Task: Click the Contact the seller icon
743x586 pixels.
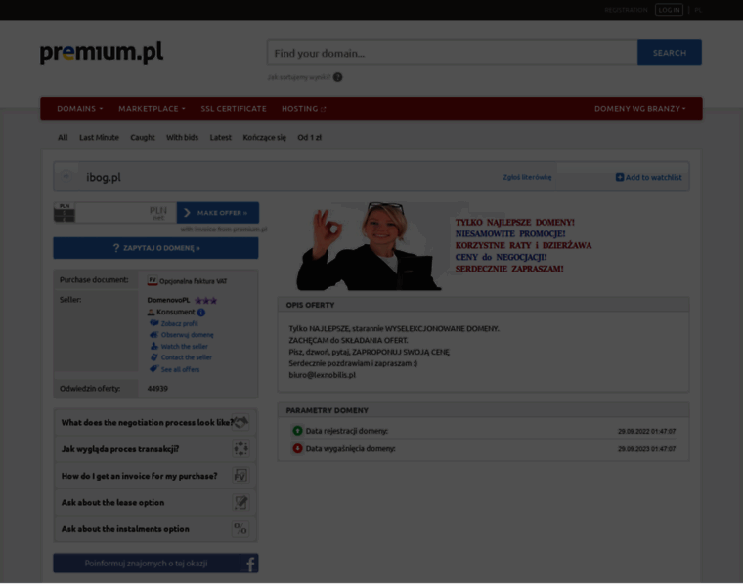Action: (x=154, y=357)
